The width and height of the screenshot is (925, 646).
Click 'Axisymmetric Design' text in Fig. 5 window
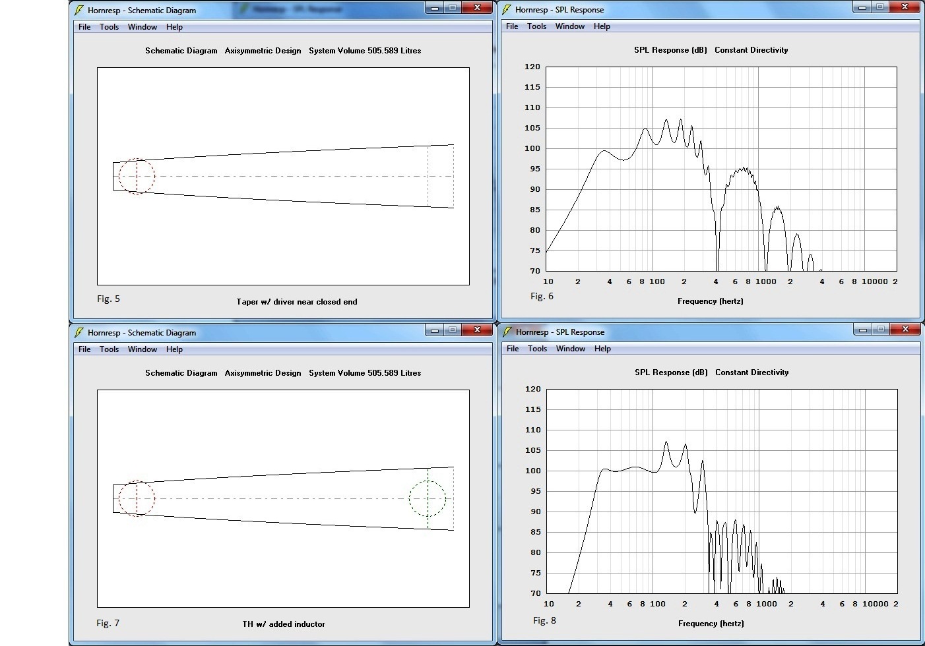pyautogui.click(x=263, y=51)
